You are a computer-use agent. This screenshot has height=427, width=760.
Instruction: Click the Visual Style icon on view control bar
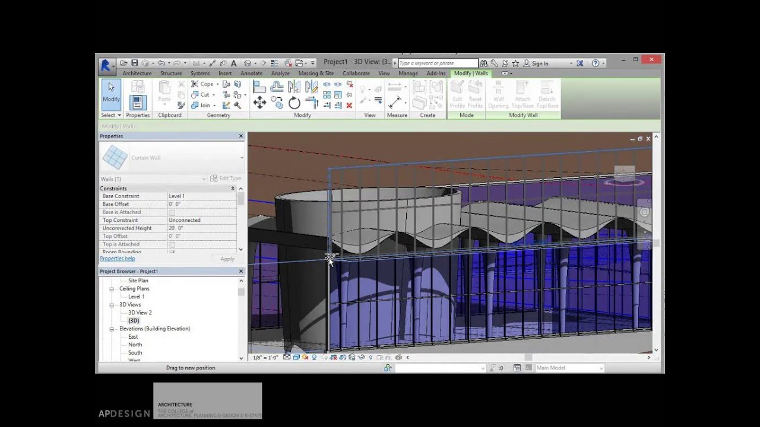point(296,357)
